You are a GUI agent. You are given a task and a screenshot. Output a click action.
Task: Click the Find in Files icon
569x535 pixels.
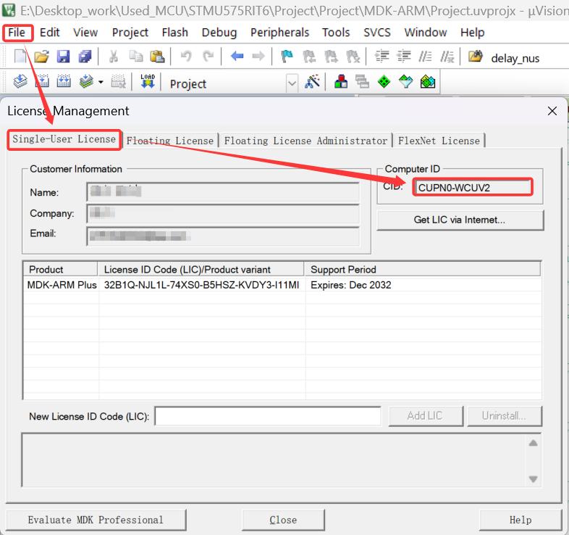[x=476, y=57]
